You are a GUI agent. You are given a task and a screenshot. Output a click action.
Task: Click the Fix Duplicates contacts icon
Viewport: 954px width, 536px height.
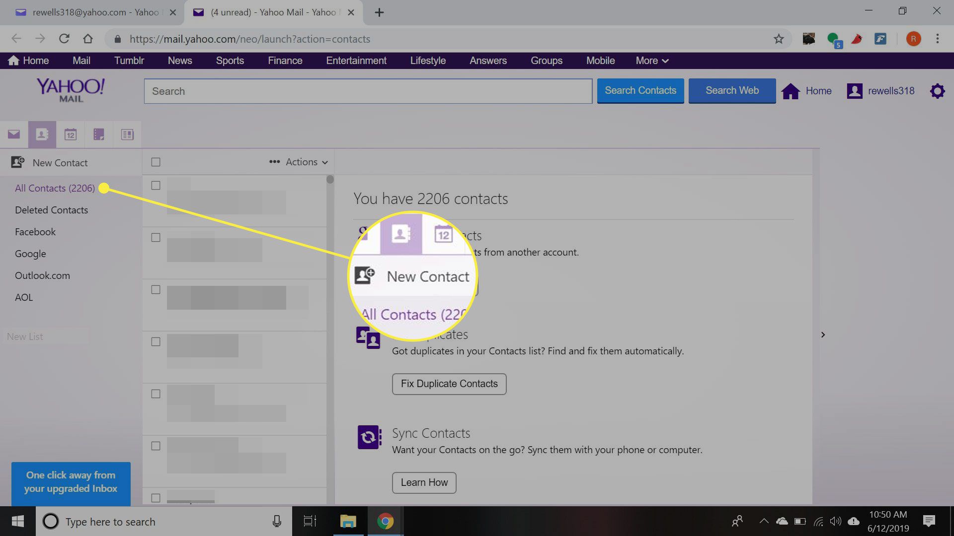pos(368,337)
